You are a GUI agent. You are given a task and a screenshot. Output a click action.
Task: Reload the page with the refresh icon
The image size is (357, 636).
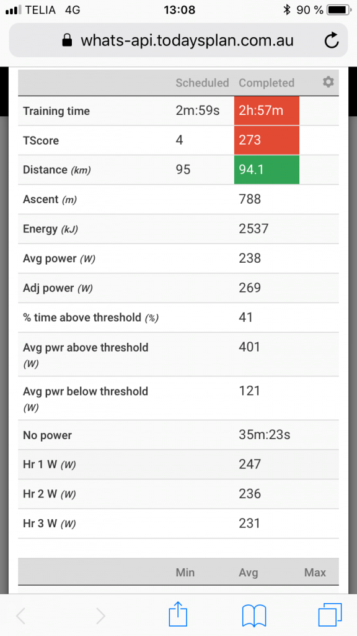[332, 40]
